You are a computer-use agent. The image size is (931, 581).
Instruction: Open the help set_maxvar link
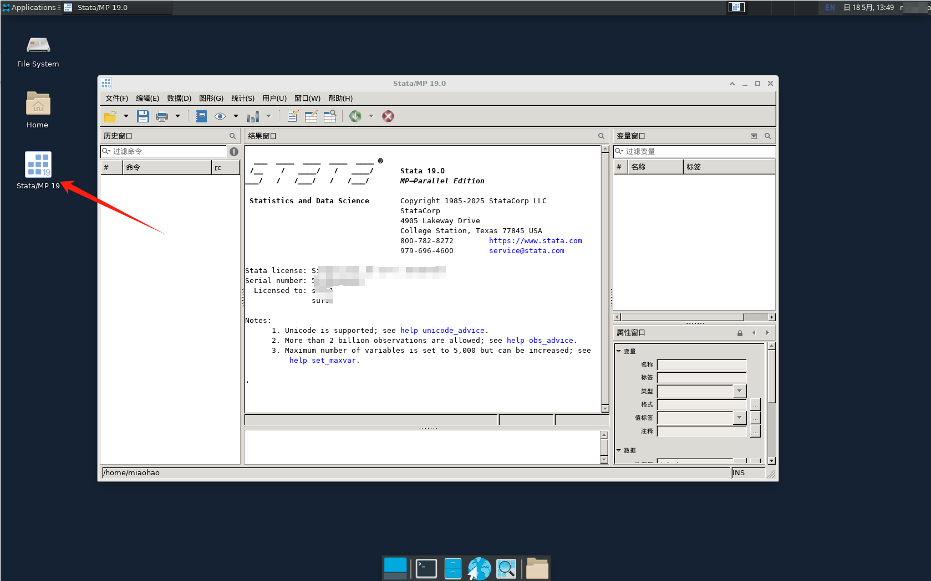[323, 361]
